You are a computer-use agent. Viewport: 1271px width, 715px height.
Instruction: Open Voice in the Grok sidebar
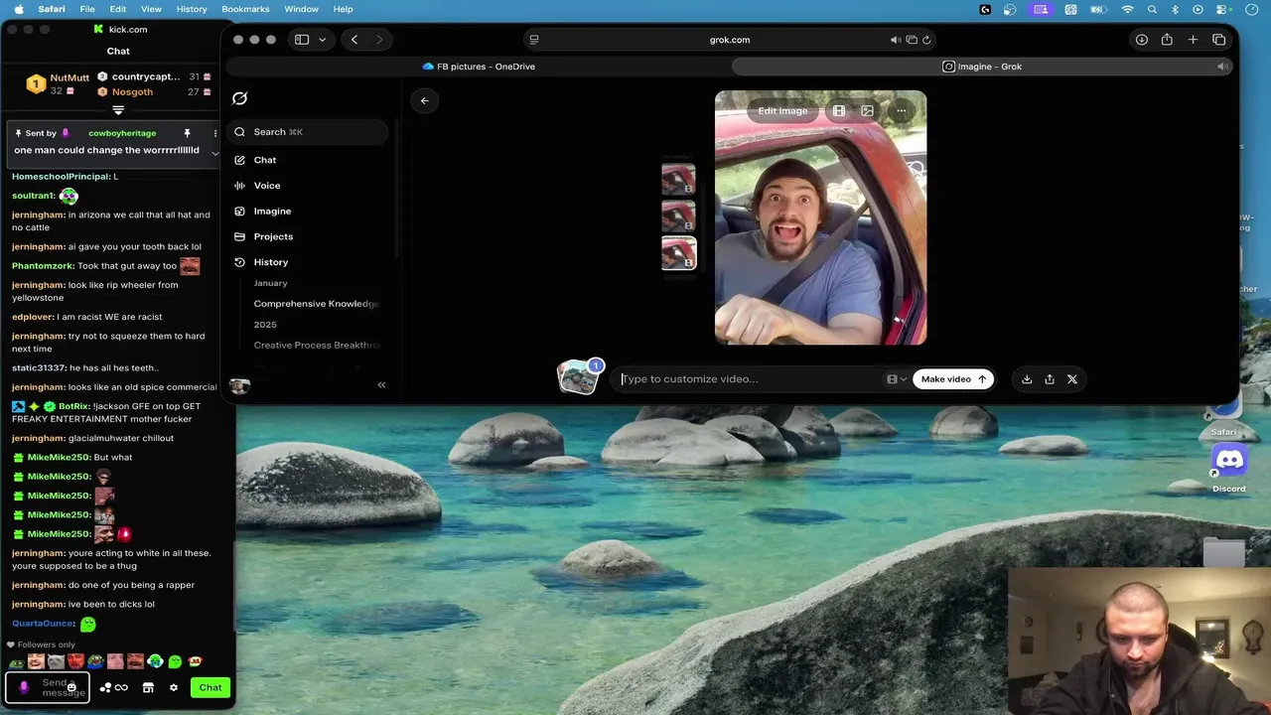(x=257, y=186)
